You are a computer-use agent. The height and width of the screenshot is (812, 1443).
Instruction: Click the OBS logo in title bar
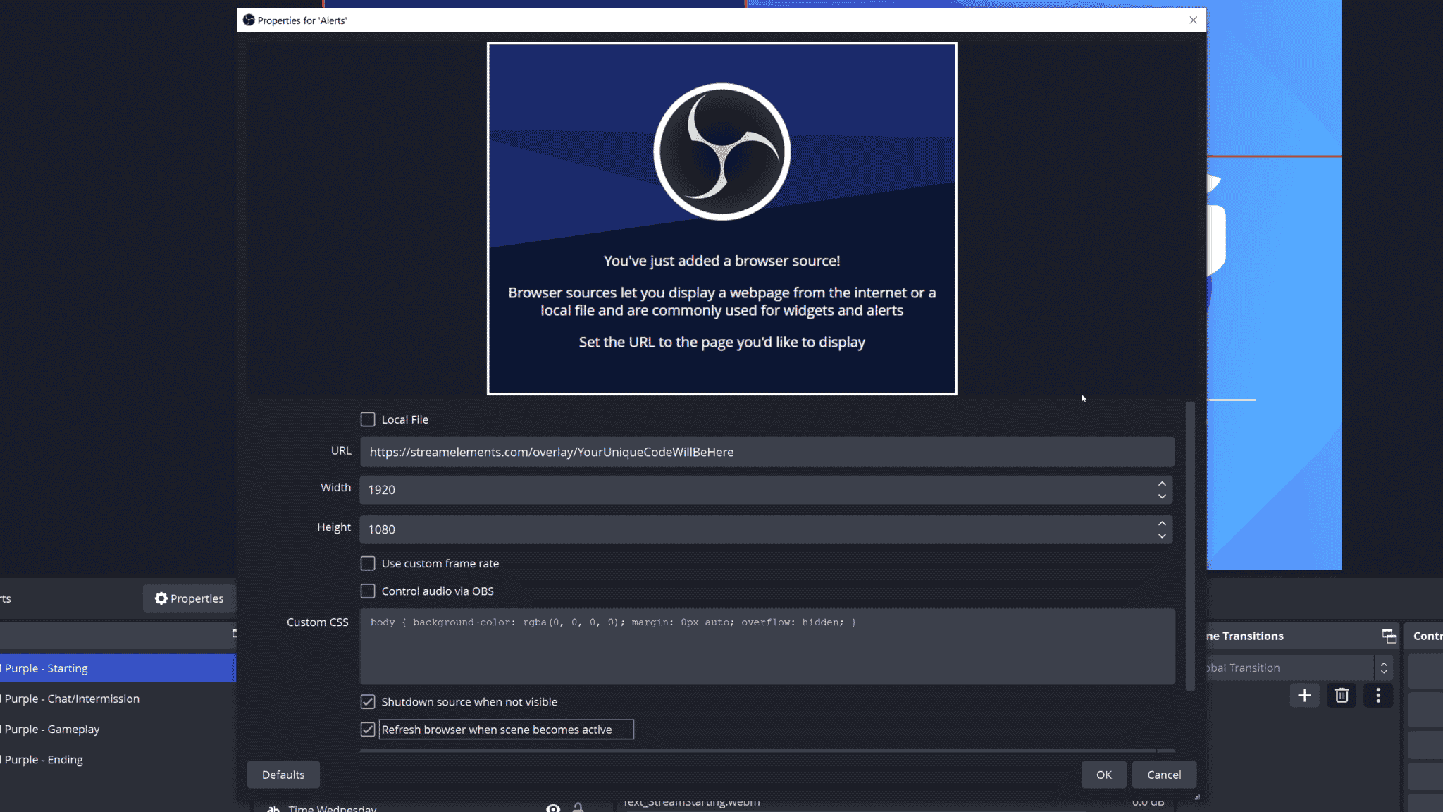pos(249,20)
